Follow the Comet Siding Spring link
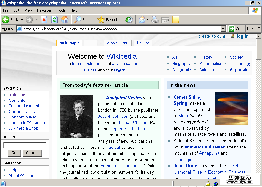This screenshot has height=187, width=262. pos(187,100)
